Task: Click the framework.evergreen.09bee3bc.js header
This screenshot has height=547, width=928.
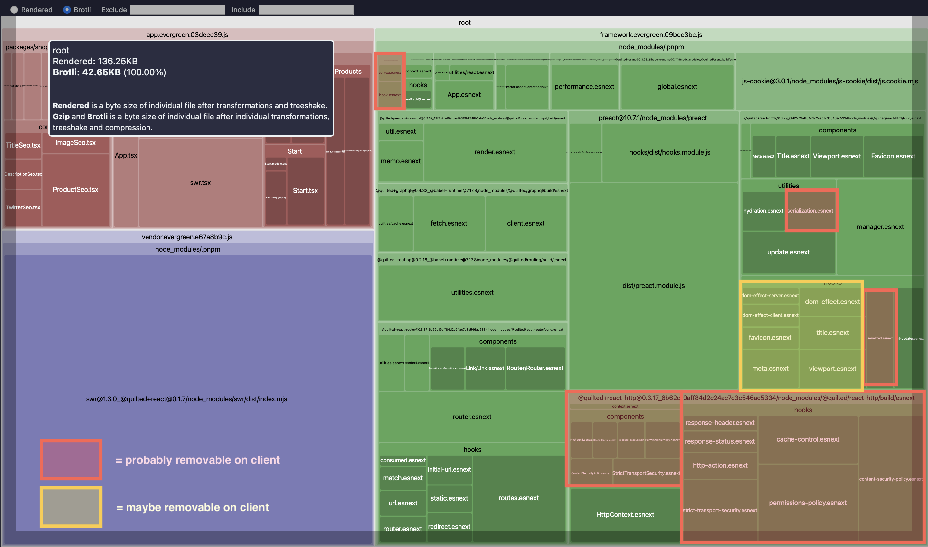Action: click(650, 35)
